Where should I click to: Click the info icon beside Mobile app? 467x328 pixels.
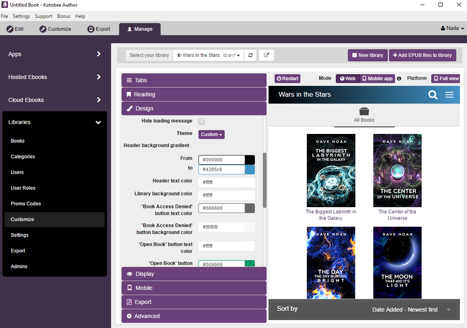click(399, 79)
